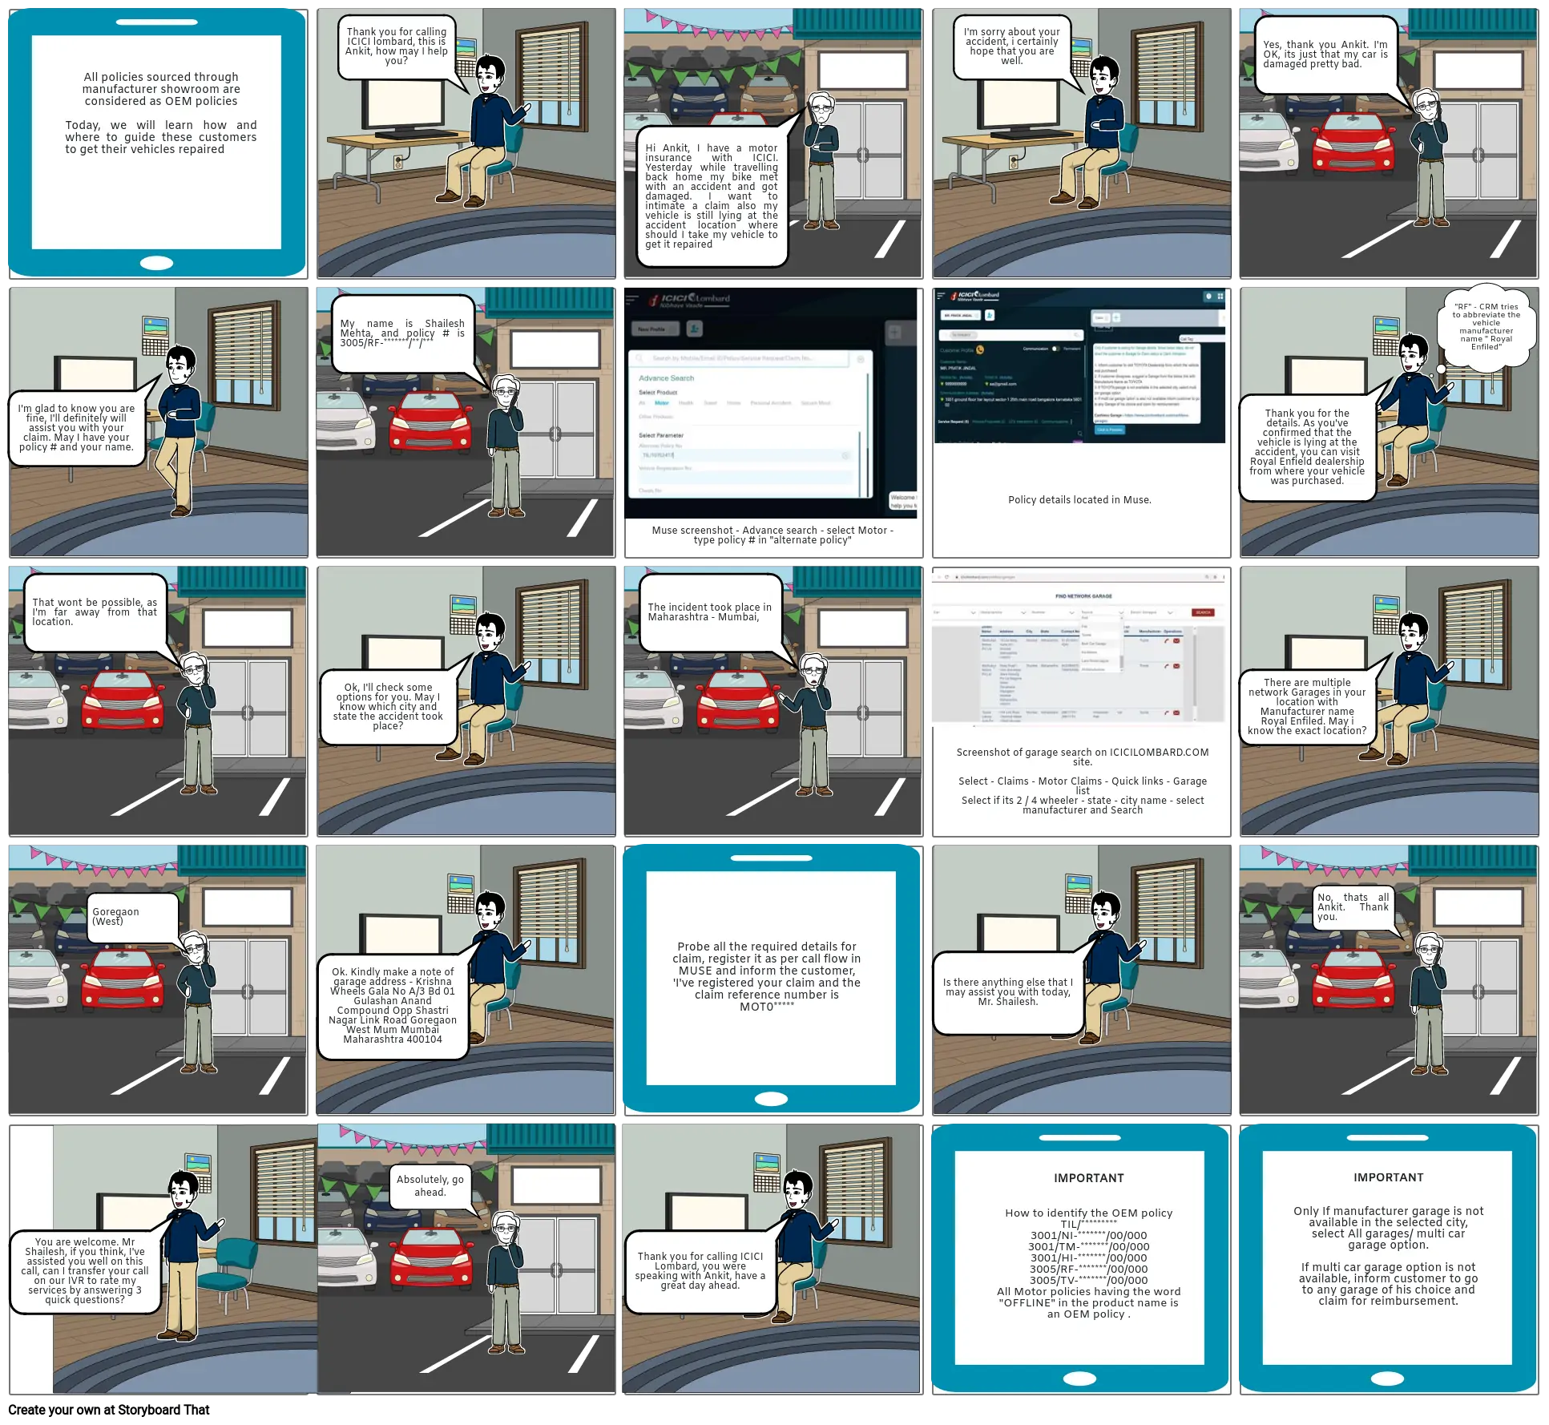
Task: Click hamburger menu in Muse search screenshot
Action: click(x=631, y=299)
